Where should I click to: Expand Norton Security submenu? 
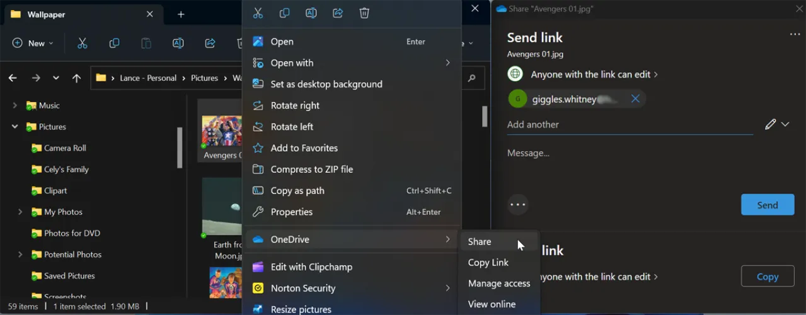click(x=447, y=288)
